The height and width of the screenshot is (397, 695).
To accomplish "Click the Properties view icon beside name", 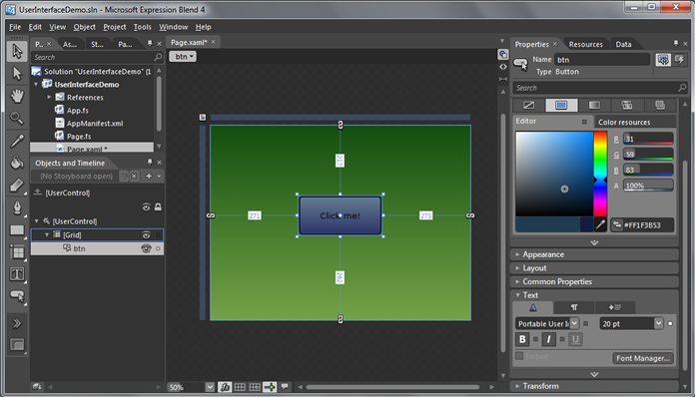I will point(663,60).
